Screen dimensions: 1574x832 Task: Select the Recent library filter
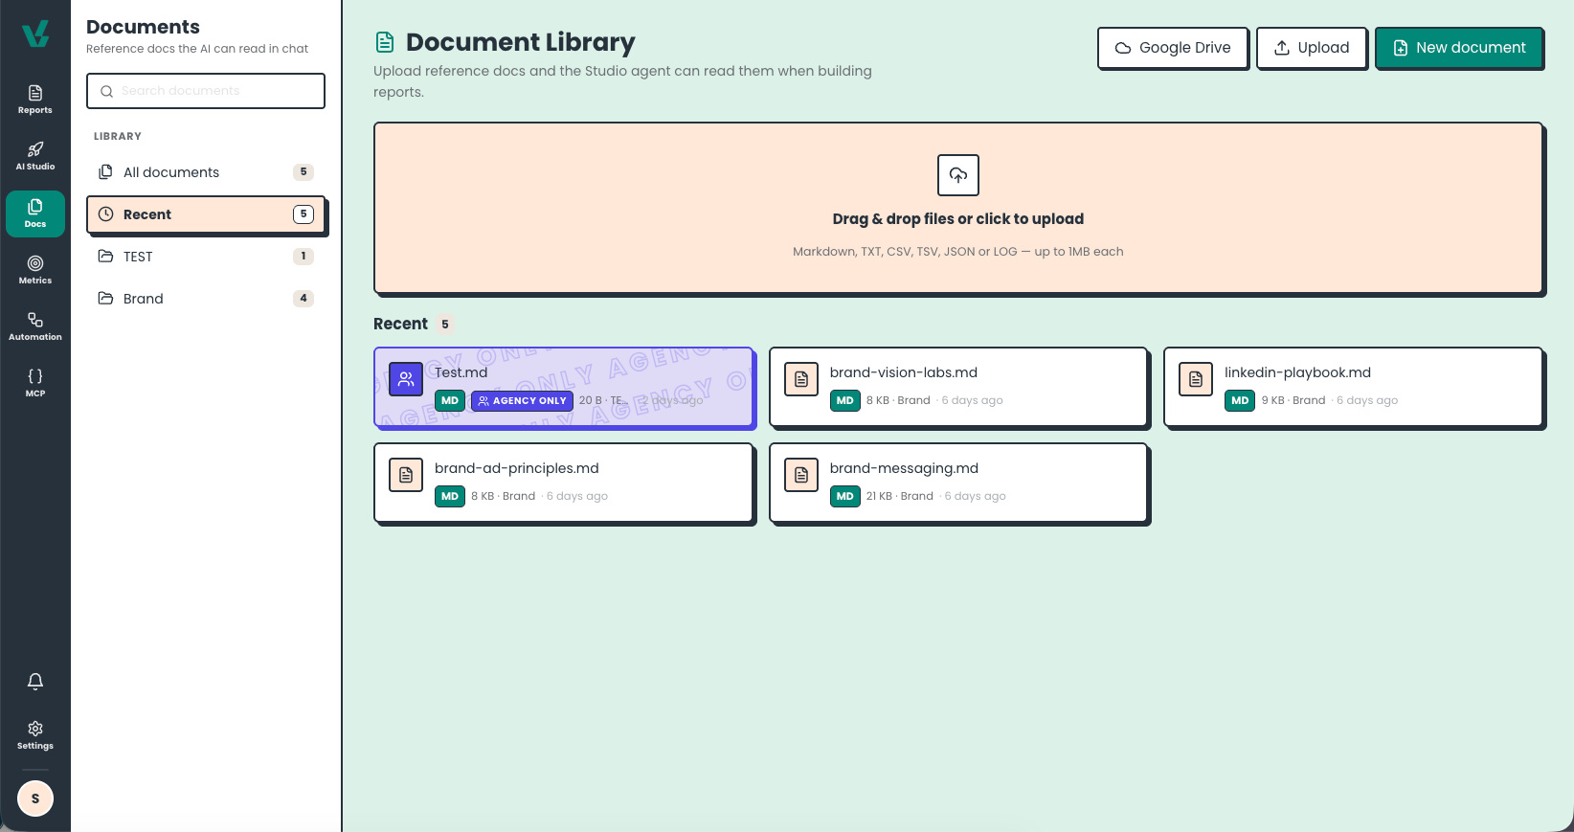click(x=206, y=214)
